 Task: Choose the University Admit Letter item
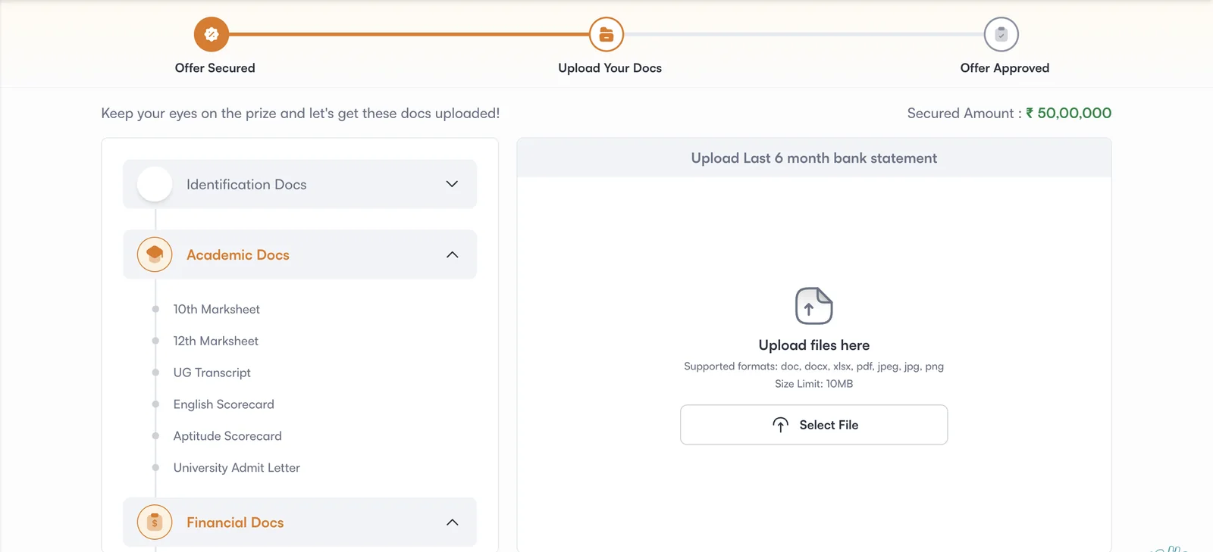tap(237, 468)
